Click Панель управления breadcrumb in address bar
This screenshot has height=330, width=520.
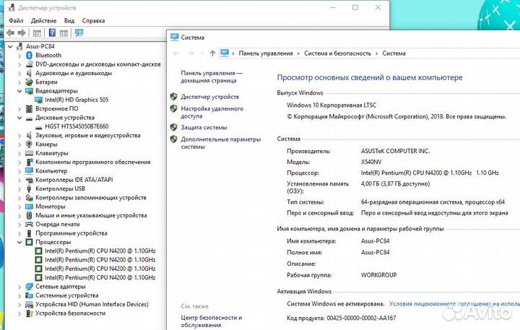[x=266, y=53]
